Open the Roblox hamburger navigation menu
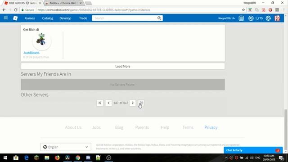This screenshot has width=288, height=162. point(6,18)
